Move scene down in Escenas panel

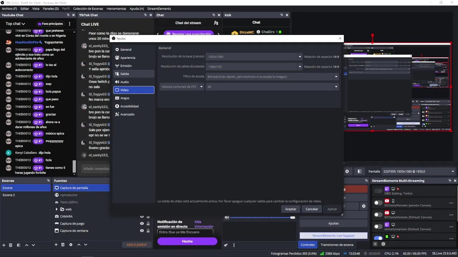pos(33,245)
